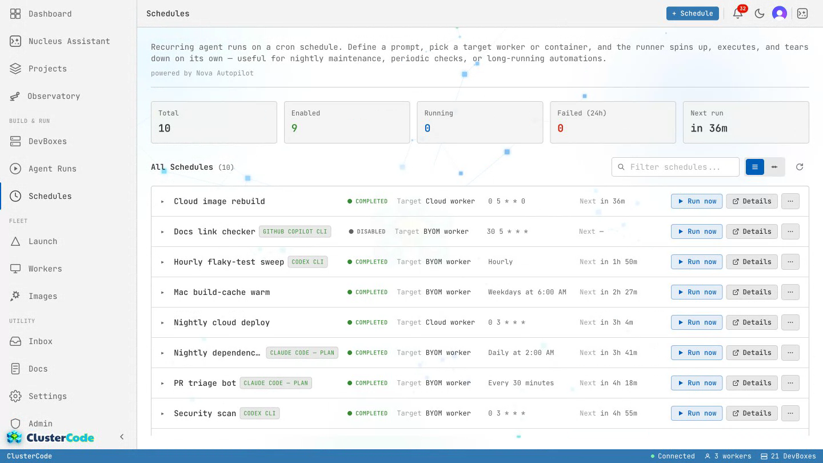Screen dimensions: 823x463
Task: Switch to compact view layout
Action: click(774, 167)
